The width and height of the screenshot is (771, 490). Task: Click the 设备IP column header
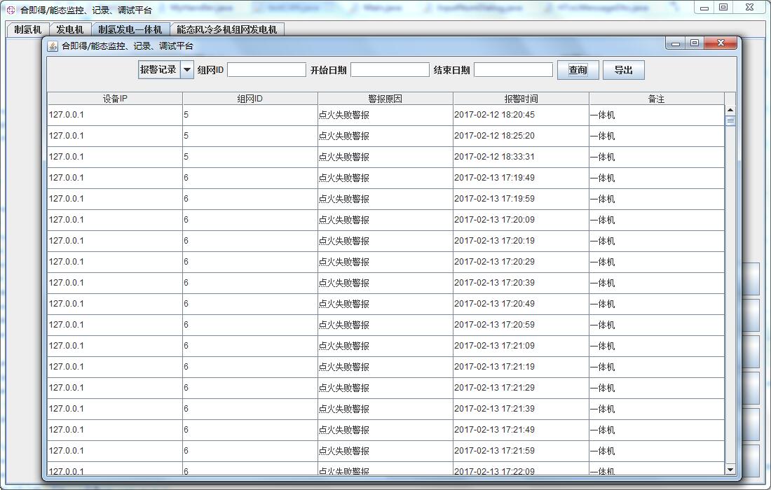click(x=115, y=99)
